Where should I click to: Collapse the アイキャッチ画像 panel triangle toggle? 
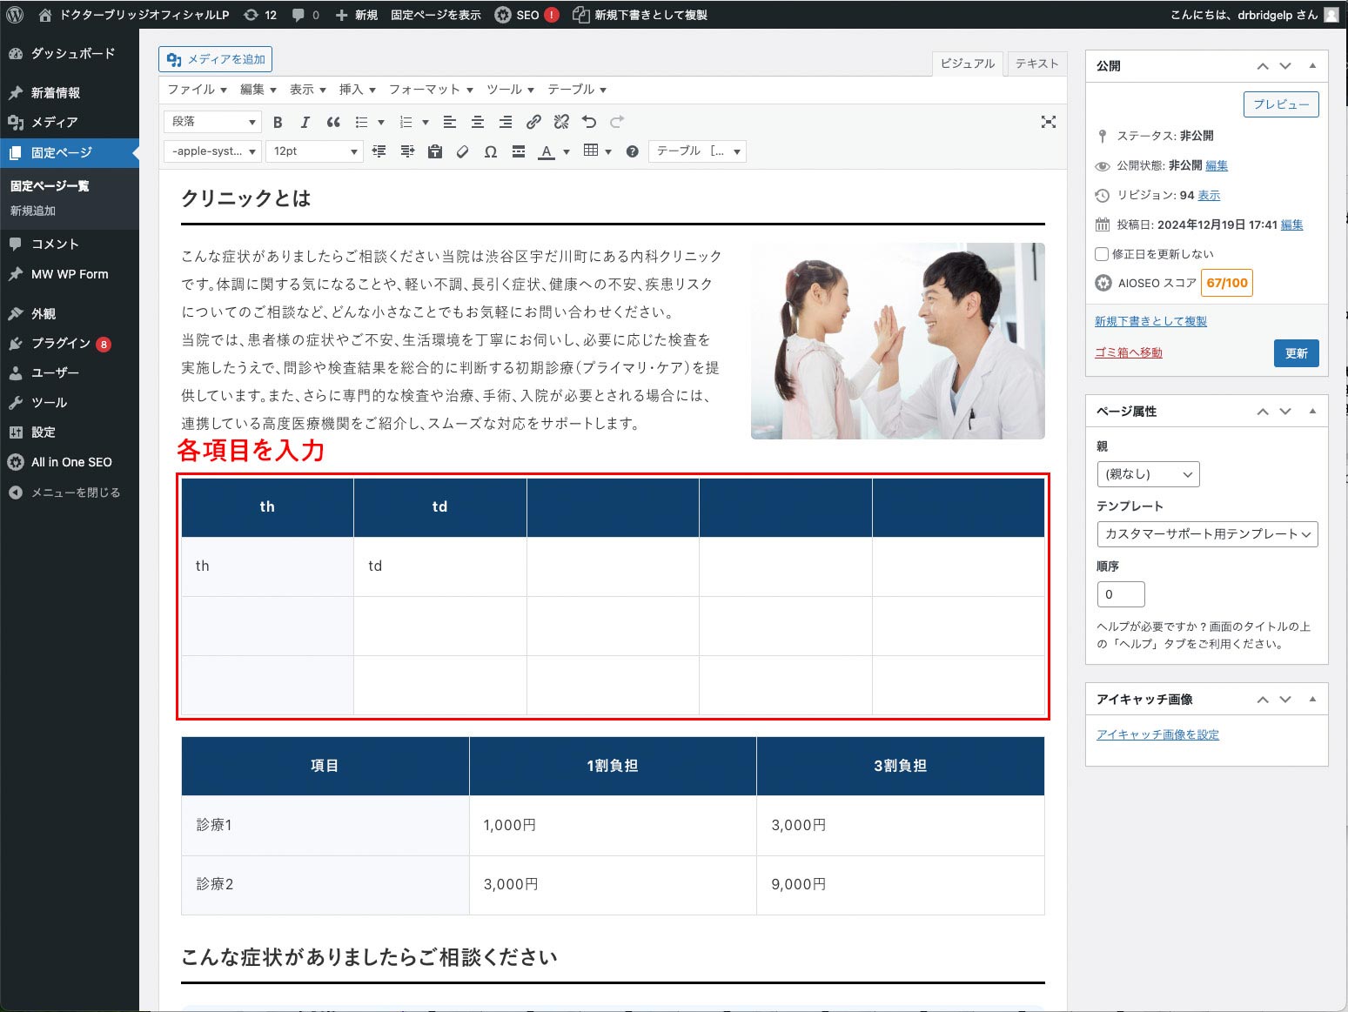(x=1312, y=700)
